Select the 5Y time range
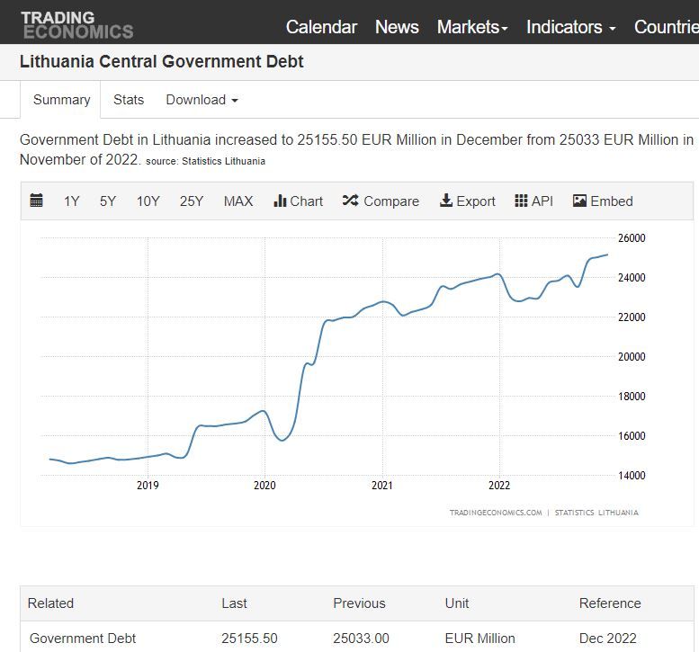The height and width of the screenshot is (652, 699). click(x=108, y=201)
